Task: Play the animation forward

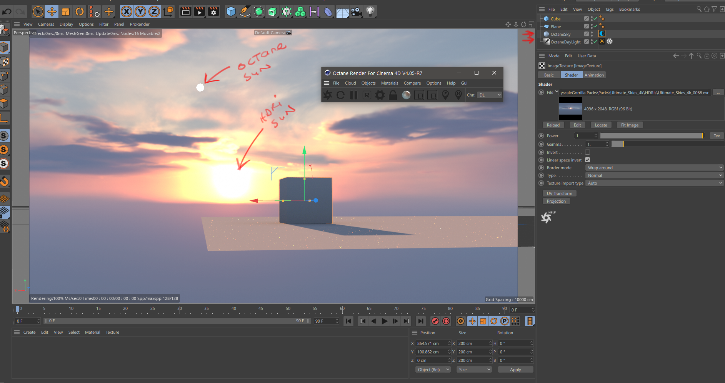Action: [384, 321]
